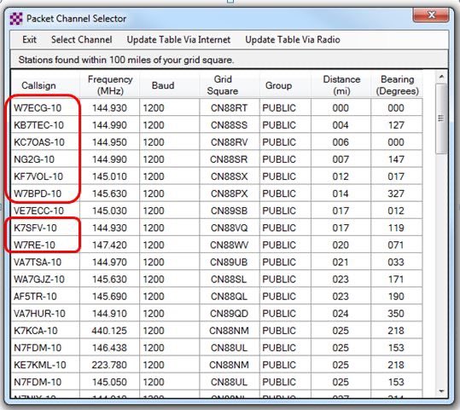Click grid square CN88SX

(x=229, y=176)
